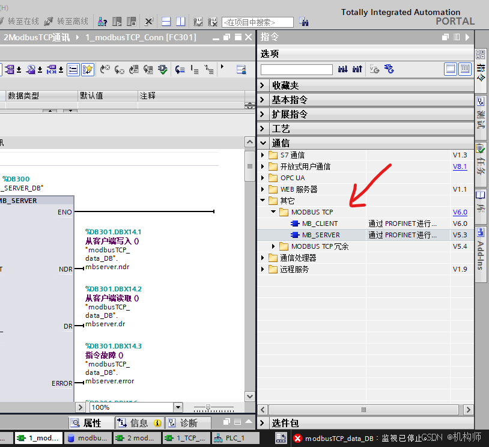489x447 pixels.
Task: Expand the 工艺 technology section
Action: pos(262,128)
